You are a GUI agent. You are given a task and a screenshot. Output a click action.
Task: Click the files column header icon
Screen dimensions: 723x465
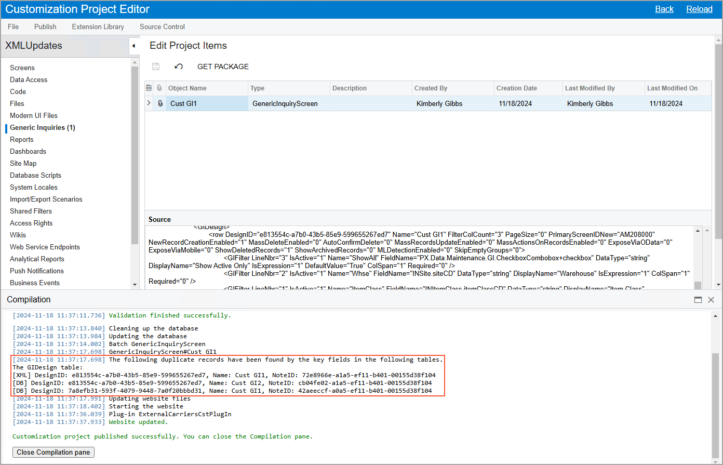(x=149, y=88)
